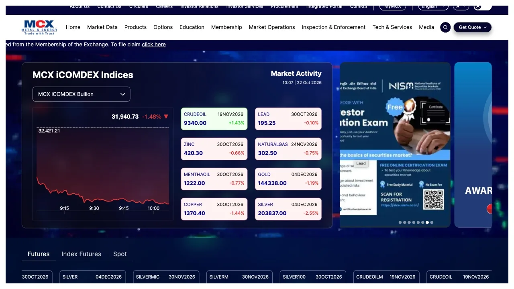Open the Options menu

[x=163, y=27]
